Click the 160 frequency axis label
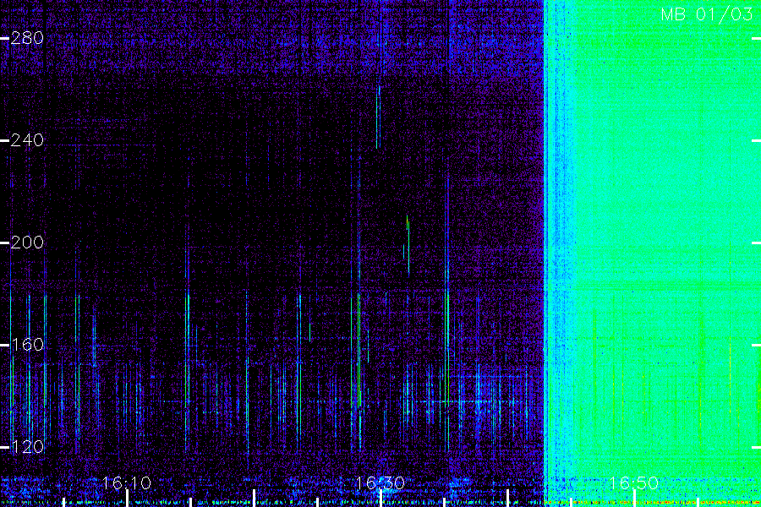 click(x=27, y=345)
